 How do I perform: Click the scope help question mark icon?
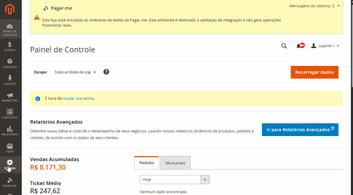pos(106,72)
